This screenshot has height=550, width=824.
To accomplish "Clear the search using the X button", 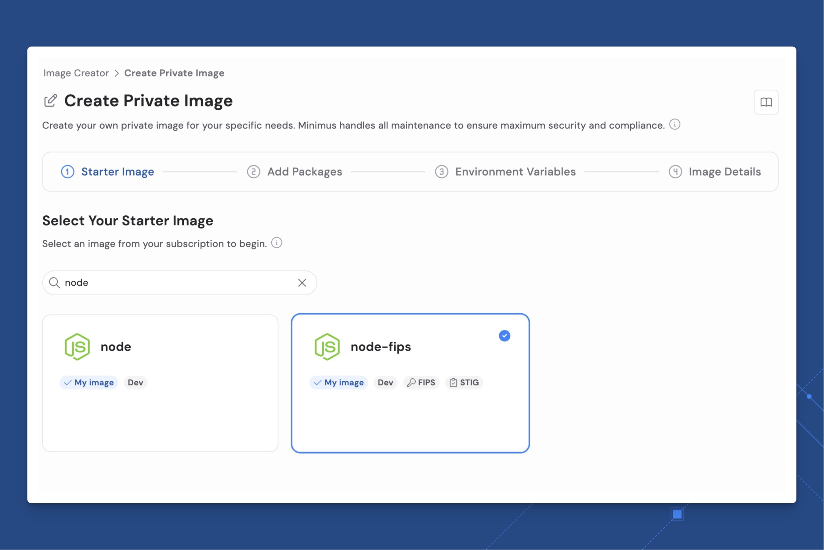I will (x=302, y=282).
